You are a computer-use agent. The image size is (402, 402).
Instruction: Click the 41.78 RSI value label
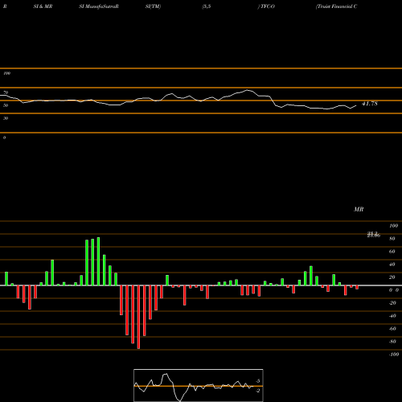pyautogui.click(x=370, y=104)
